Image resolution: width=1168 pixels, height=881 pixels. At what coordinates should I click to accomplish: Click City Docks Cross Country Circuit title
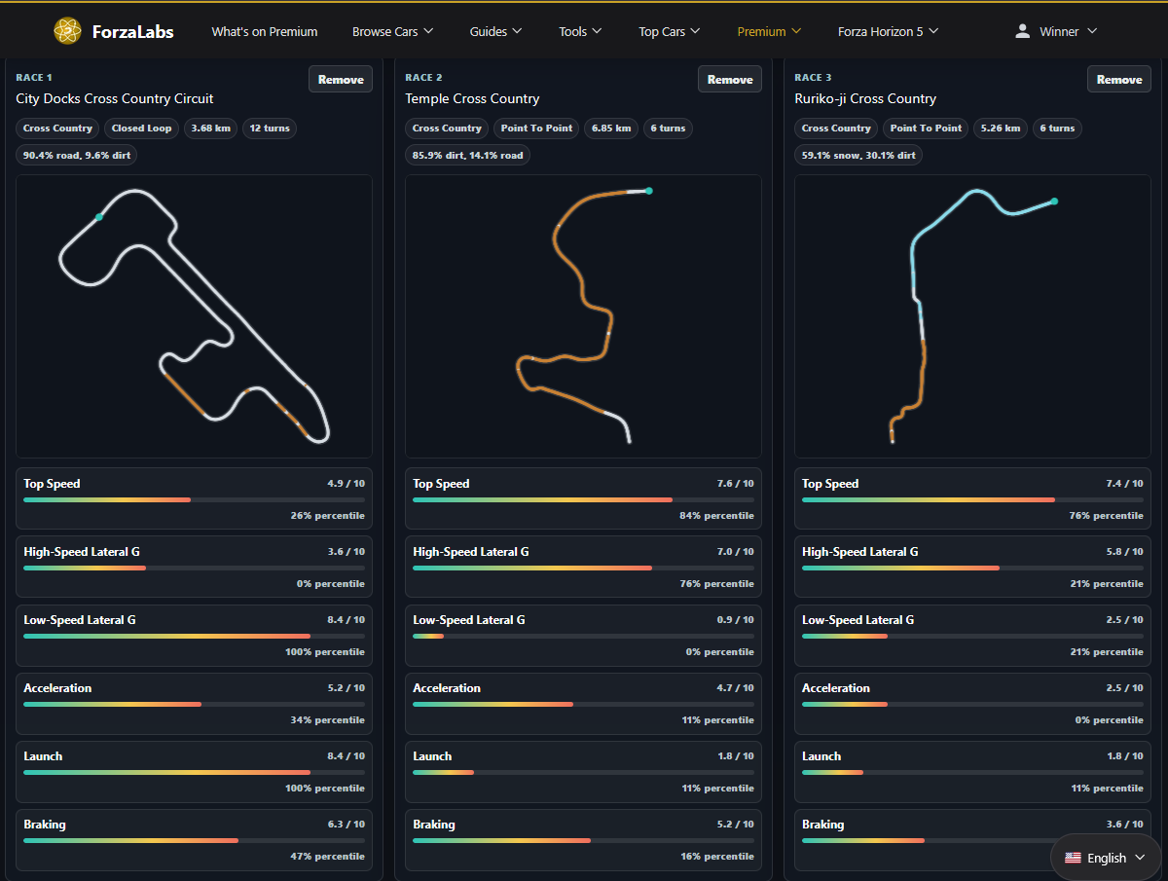click(x=115, y=98)
